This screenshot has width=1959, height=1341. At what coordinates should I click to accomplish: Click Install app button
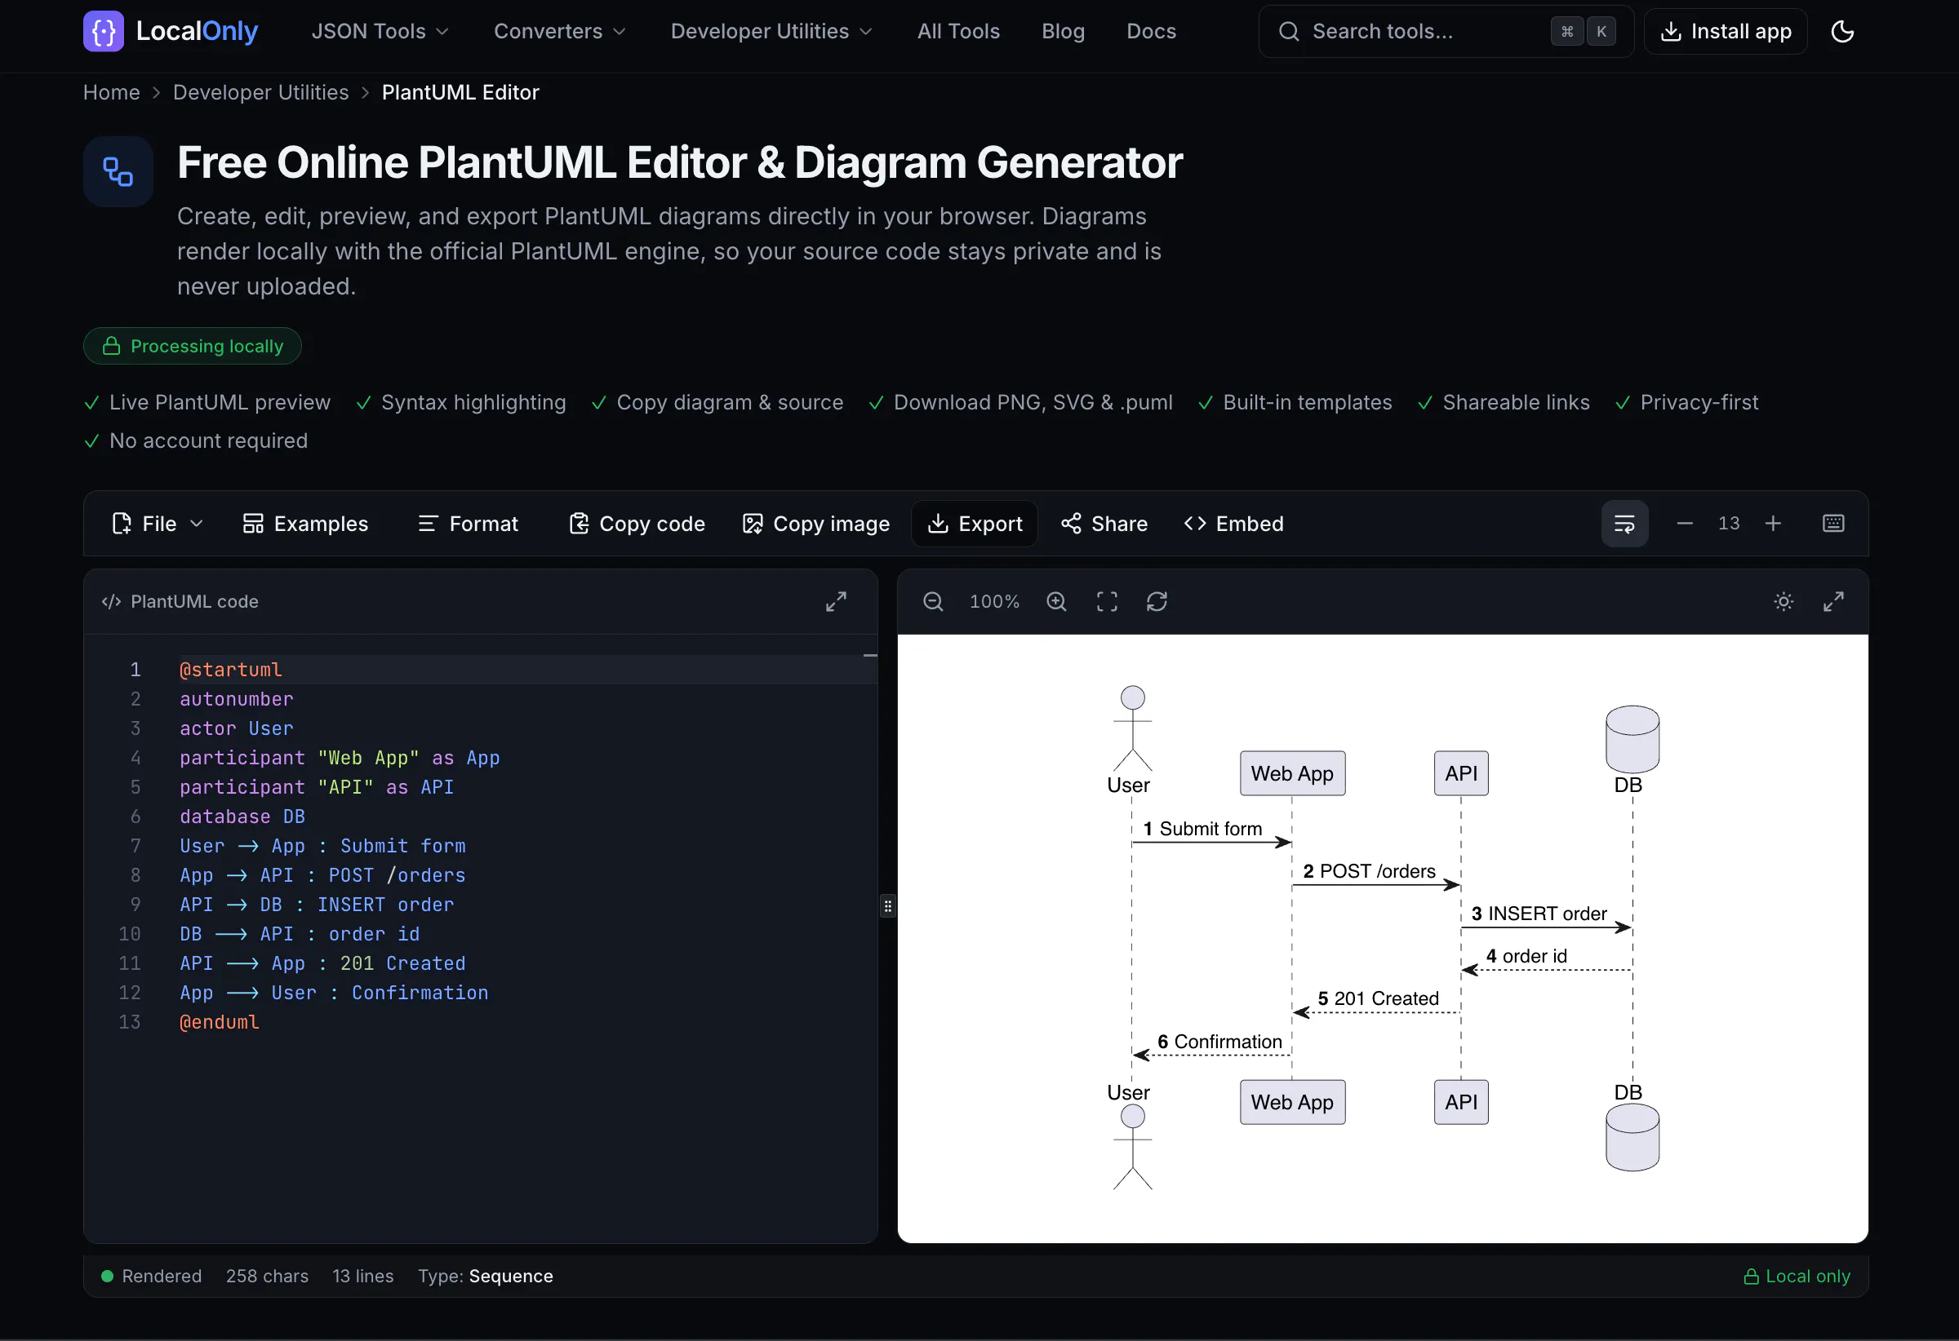(x=1726, y=31)
